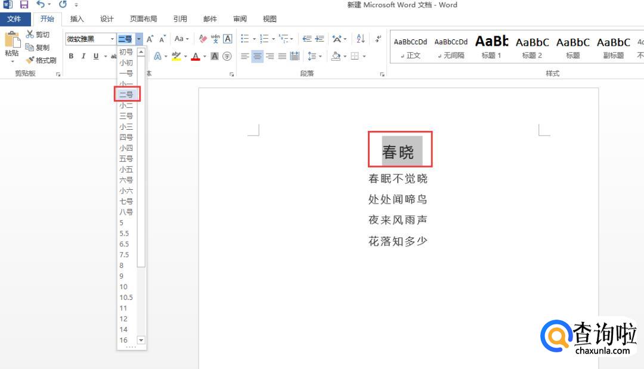
Task: Click the red font color button
Action: [x=195, y=57]
